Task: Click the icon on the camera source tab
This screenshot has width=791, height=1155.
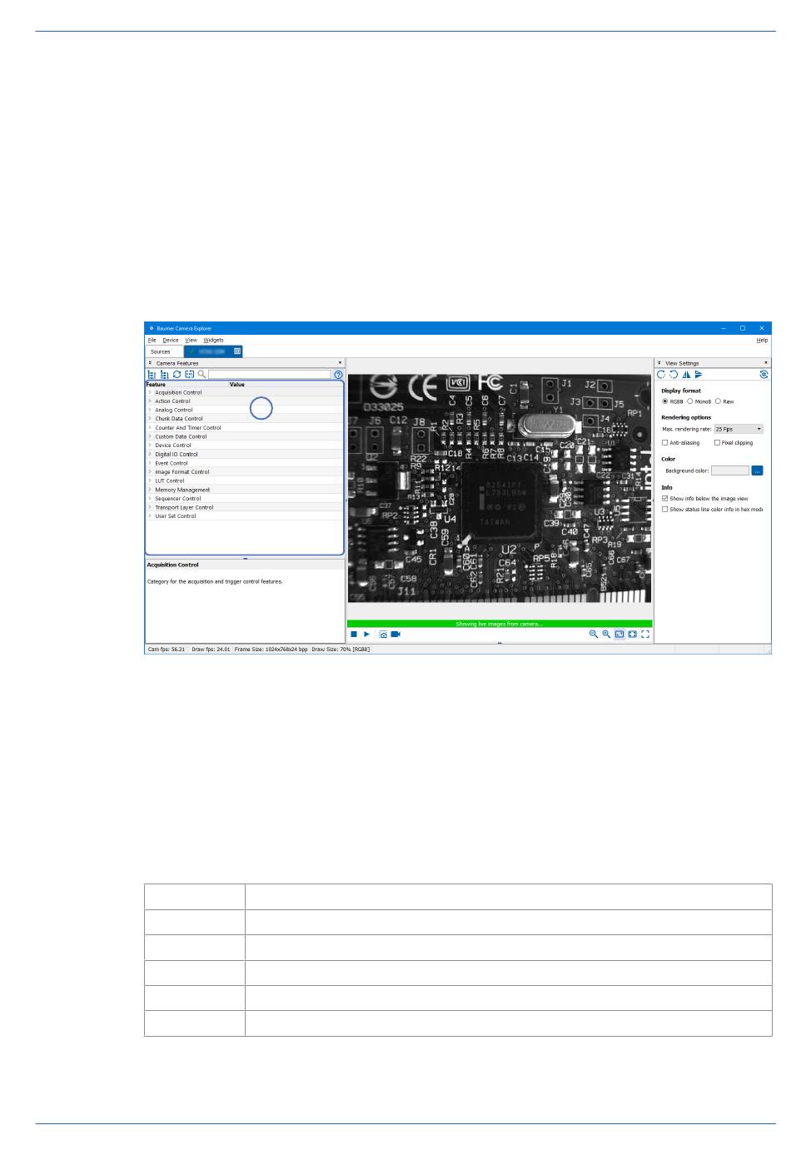Action: click(x=237, y=351)
